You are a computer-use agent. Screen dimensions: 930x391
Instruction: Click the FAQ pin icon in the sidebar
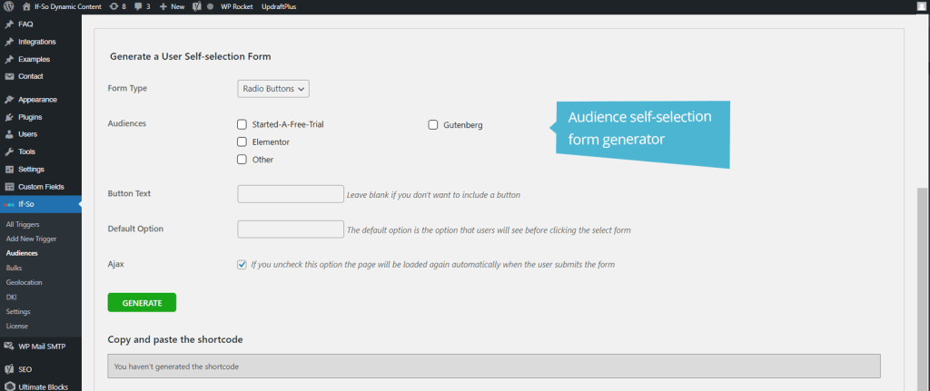click(x=9, y=24)
